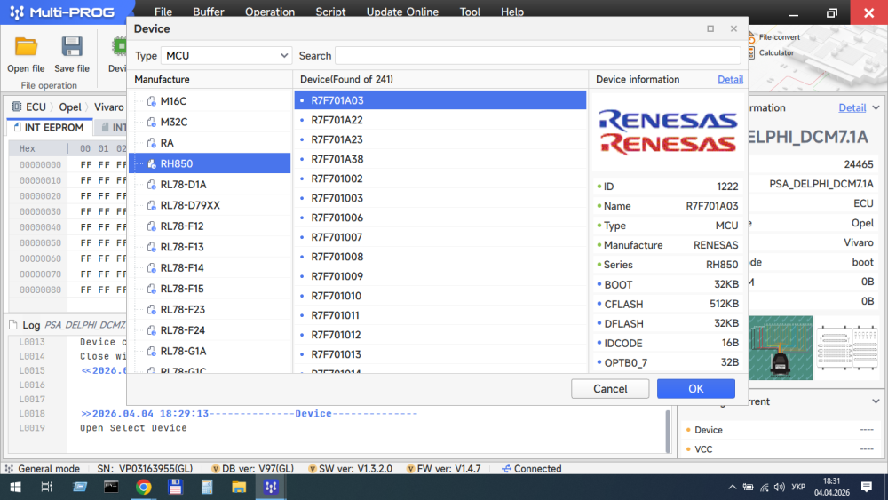Collapse the current panel chevron
This screenshot has height=500, width=888.
coord(876,401)
